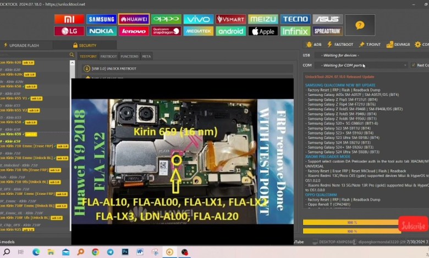Screen dimensions: 429x258
Task: Click the model search magnifier icon
Action: coord(71,55)
